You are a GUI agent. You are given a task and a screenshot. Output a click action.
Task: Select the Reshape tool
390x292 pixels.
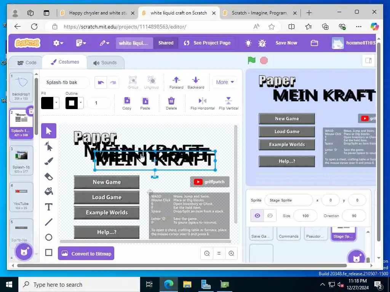click(49, 146)
